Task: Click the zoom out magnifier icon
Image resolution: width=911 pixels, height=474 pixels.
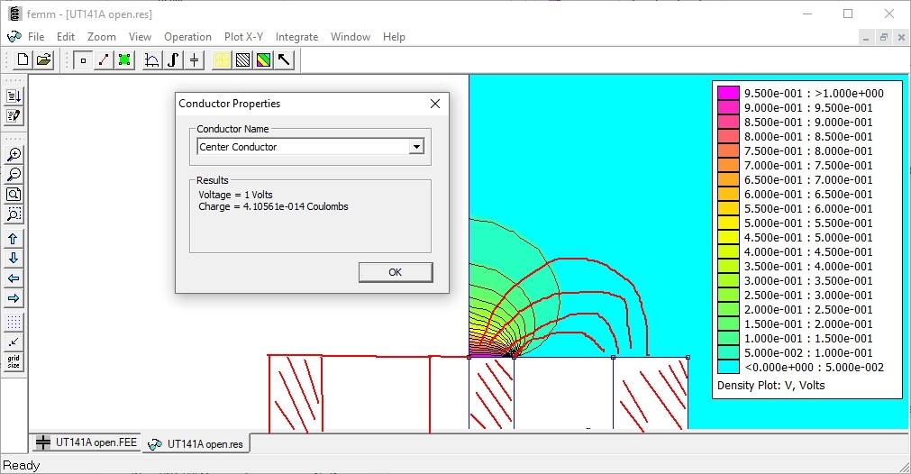Action: coord(14,175)
